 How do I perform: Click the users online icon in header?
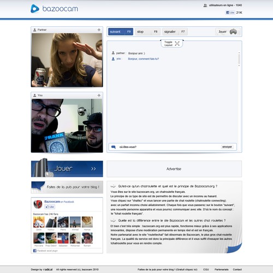click(x=205, y=5)
